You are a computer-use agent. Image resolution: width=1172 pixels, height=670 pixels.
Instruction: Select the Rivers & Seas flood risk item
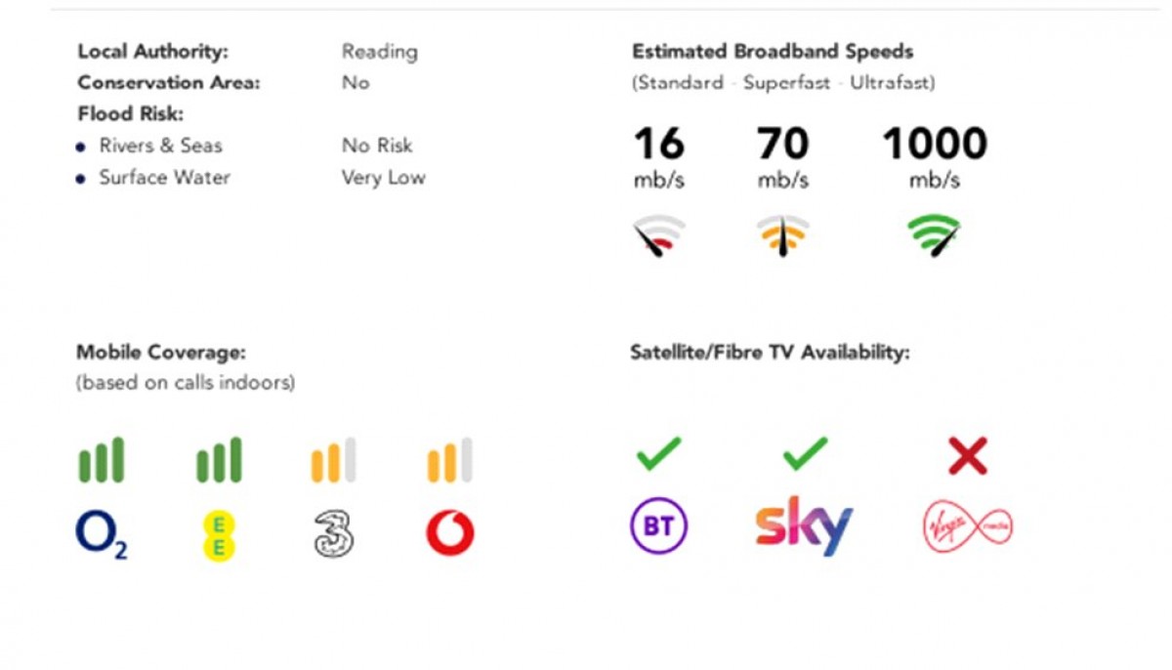click(160, 146)
